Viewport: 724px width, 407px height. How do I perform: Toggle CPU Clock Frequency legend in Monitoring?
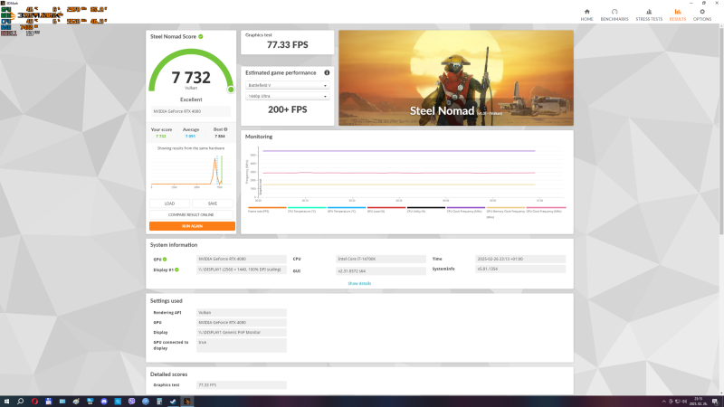[x=464, y=211]
